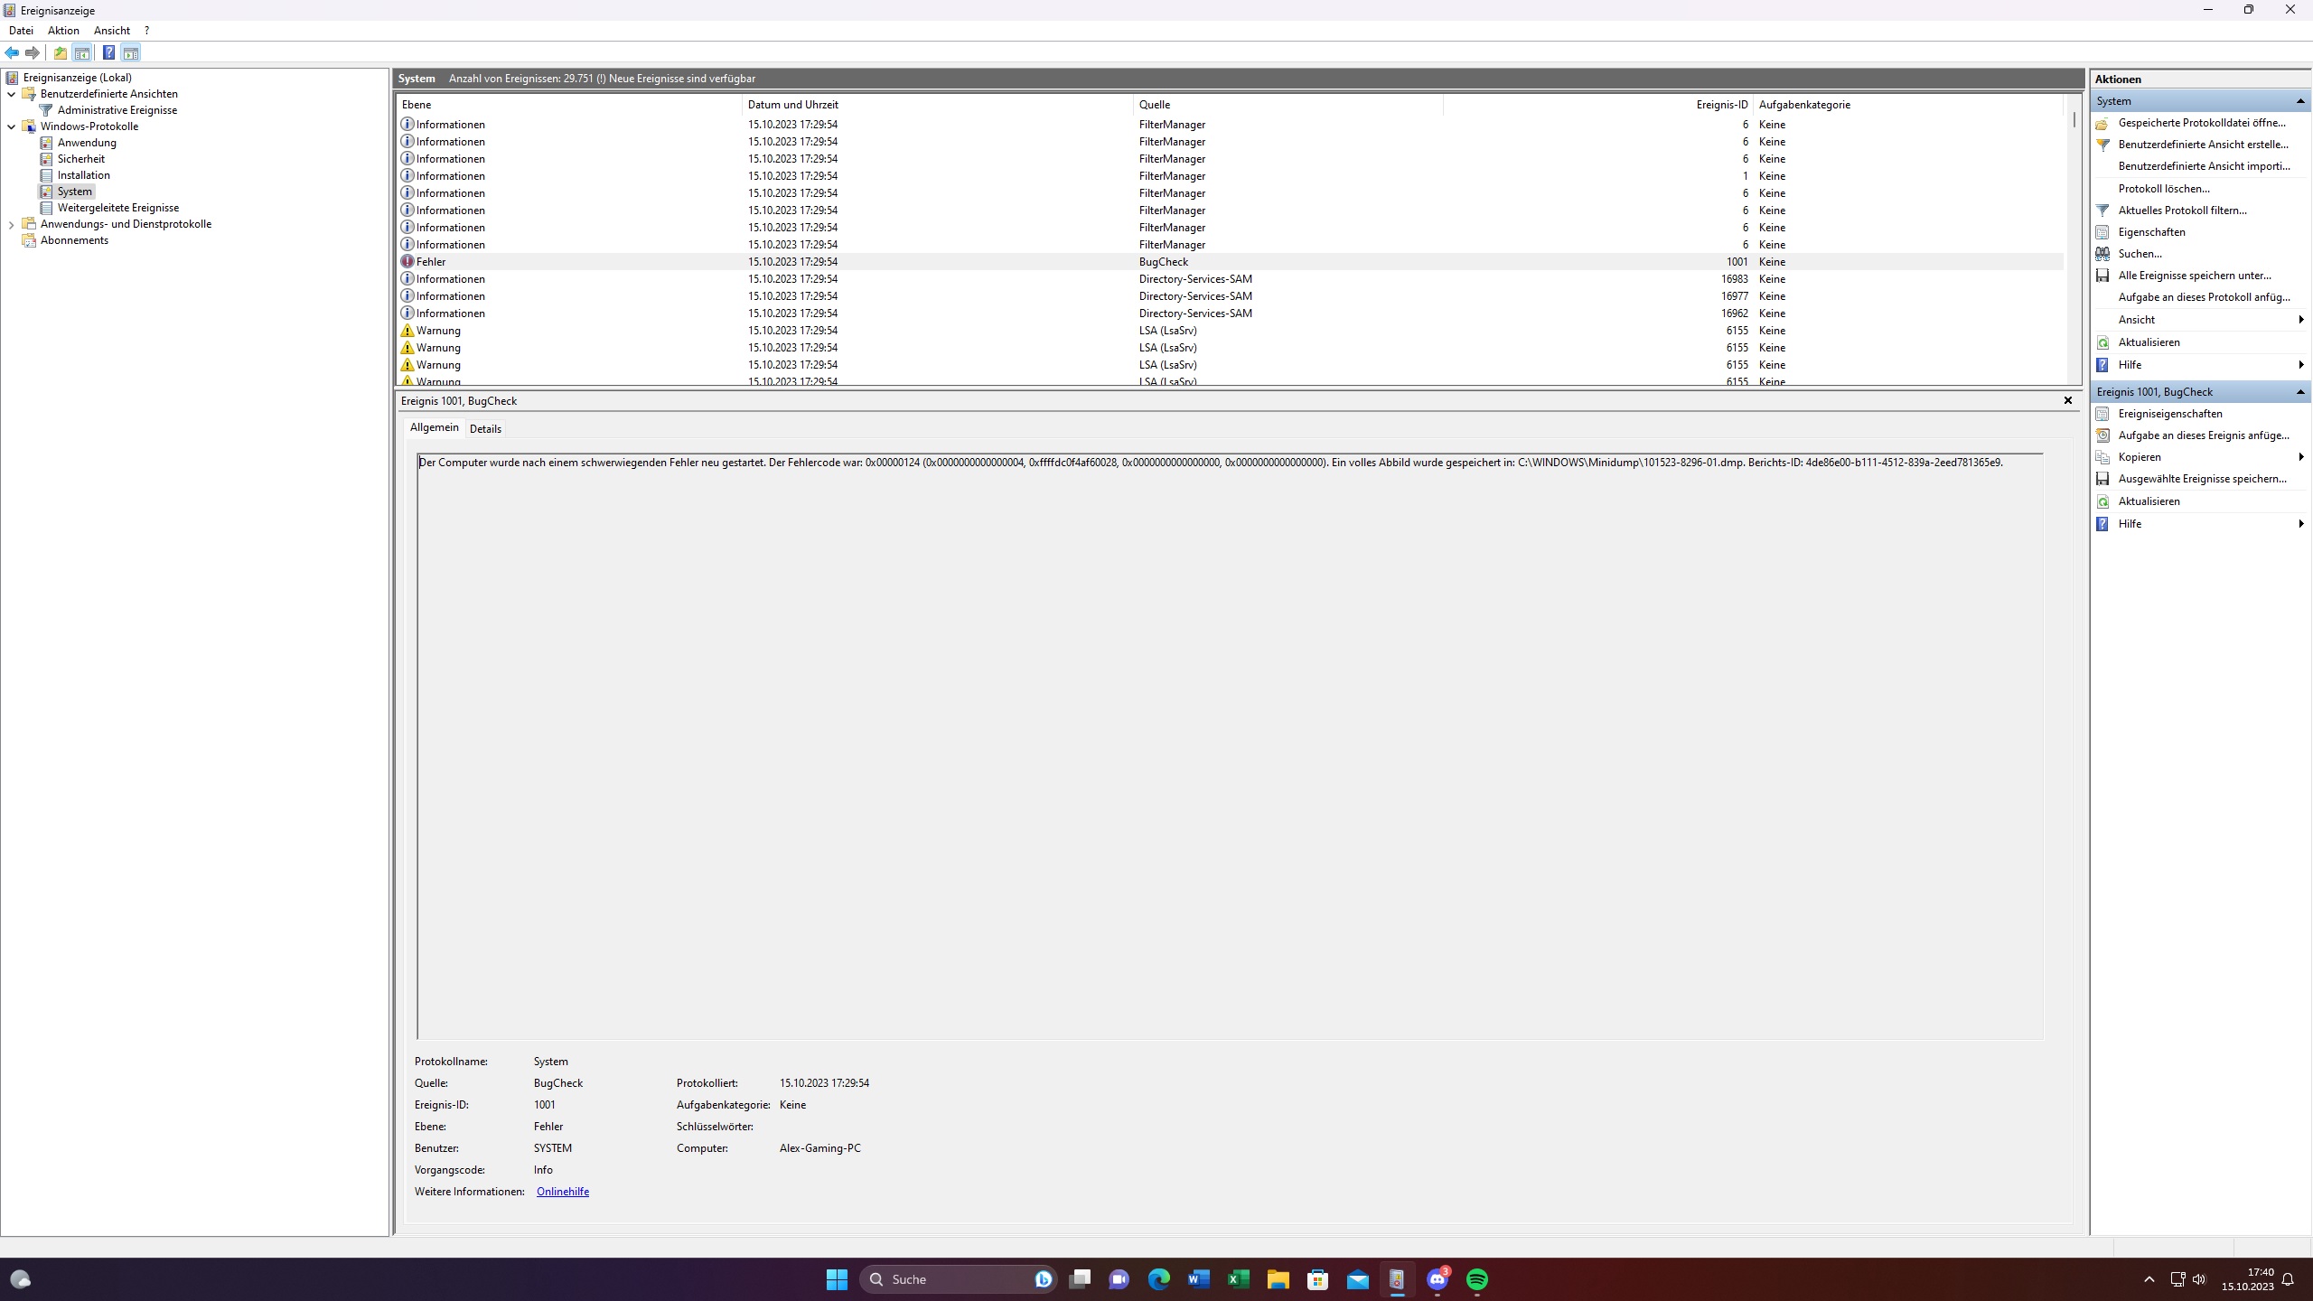Collapse the Windows-Protokolle tree node
This screenshot has height=1301, width=2313.
click(11, 126)
